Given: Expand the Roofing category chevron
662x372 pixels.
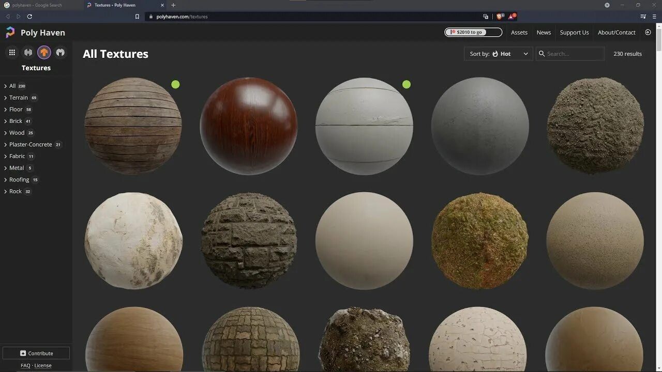Looking at the screenshot, I should point(5,180).
